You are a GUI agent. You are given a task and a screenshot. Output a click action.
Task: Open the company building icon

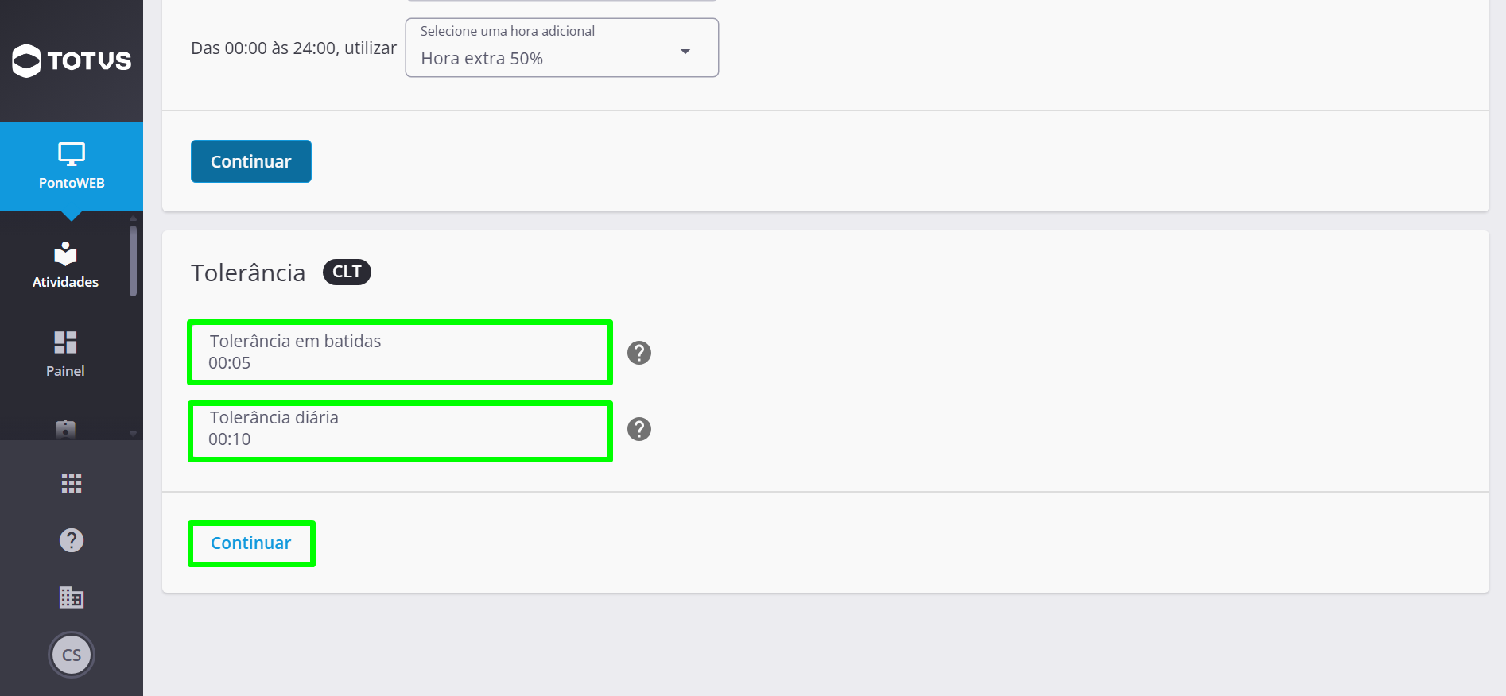click(72, 597)
